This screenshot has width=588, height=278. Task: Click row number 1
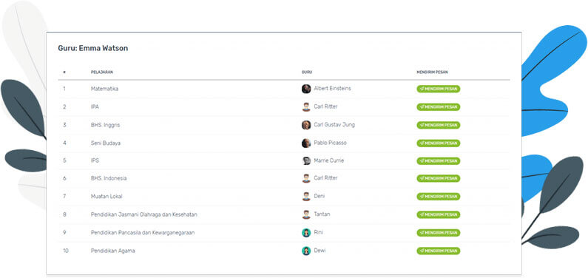pos(64,89)
